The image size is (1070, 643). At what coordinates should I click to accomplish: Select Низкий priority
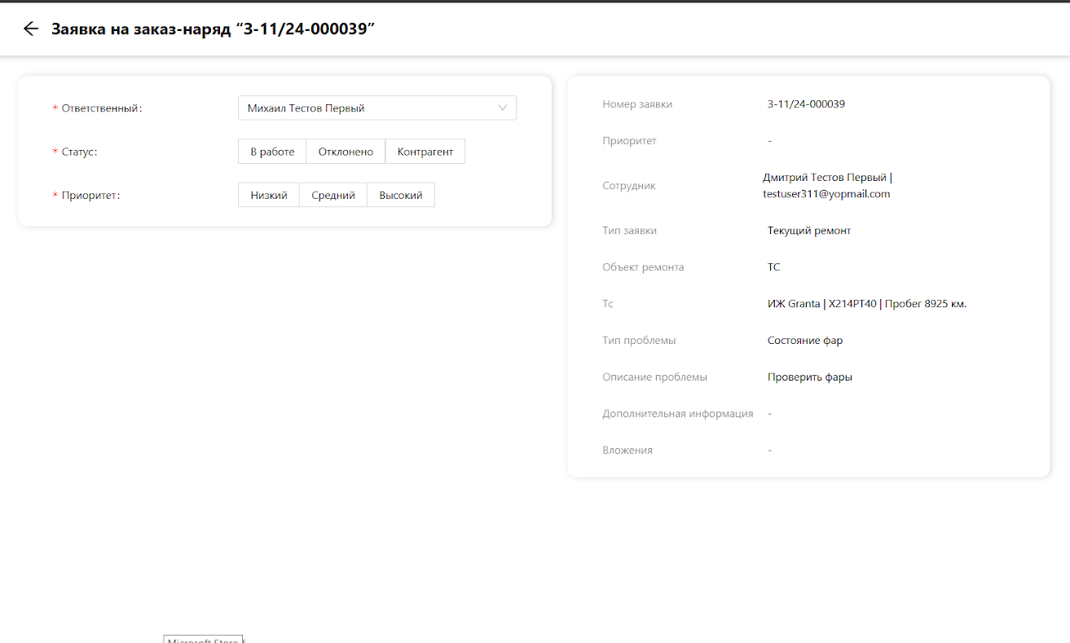tap(269, 196)
